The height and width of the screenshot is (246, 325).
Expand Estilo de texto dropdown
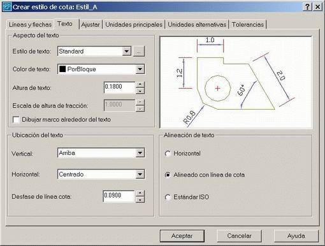point(127,52)
